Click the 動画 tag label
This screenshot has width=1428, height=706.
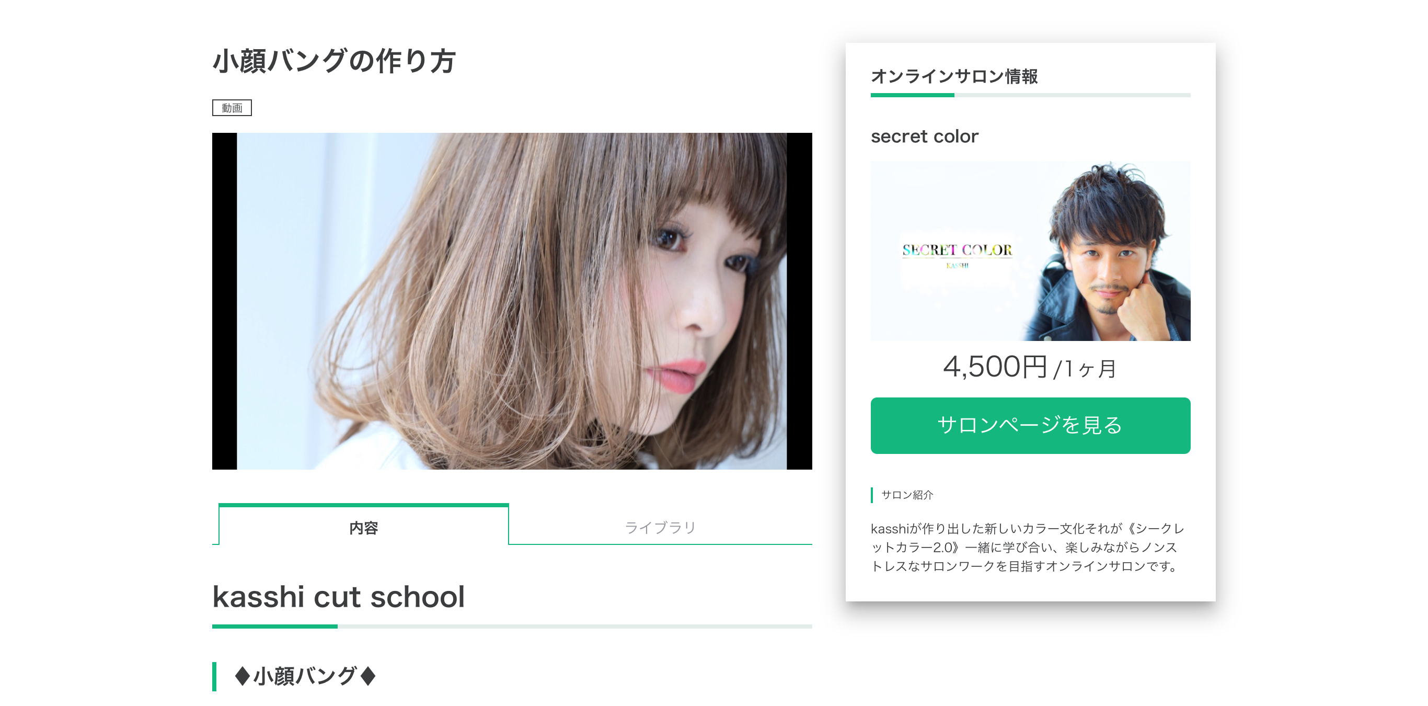tap(232, 108)
